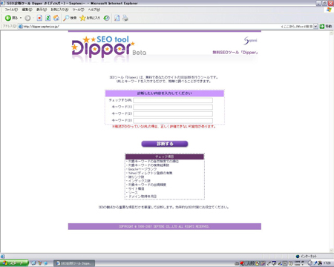Image resolution: width=334 pixels, height=267 pixels.
Task: Open the お気に入り (Favorites) menu
Action: pyautogui.click(x=59, y=10)
